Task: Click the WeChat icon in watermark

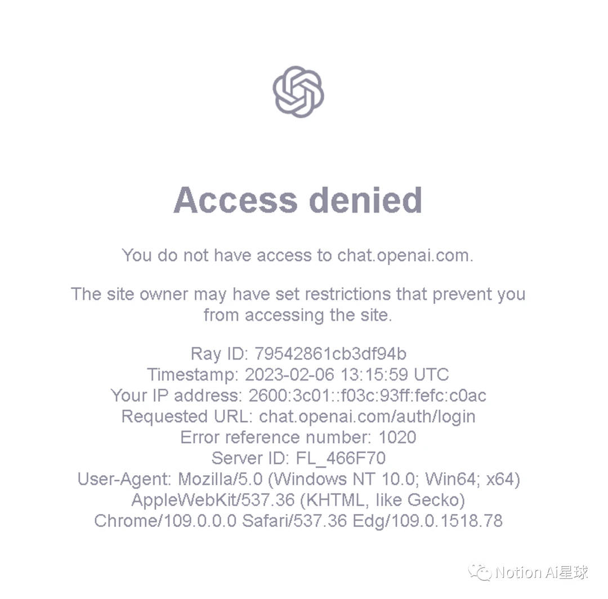Action: point(480,572)
